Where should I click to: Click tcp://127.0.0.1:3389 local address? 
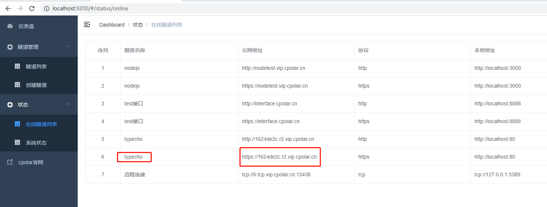(497, 174)
